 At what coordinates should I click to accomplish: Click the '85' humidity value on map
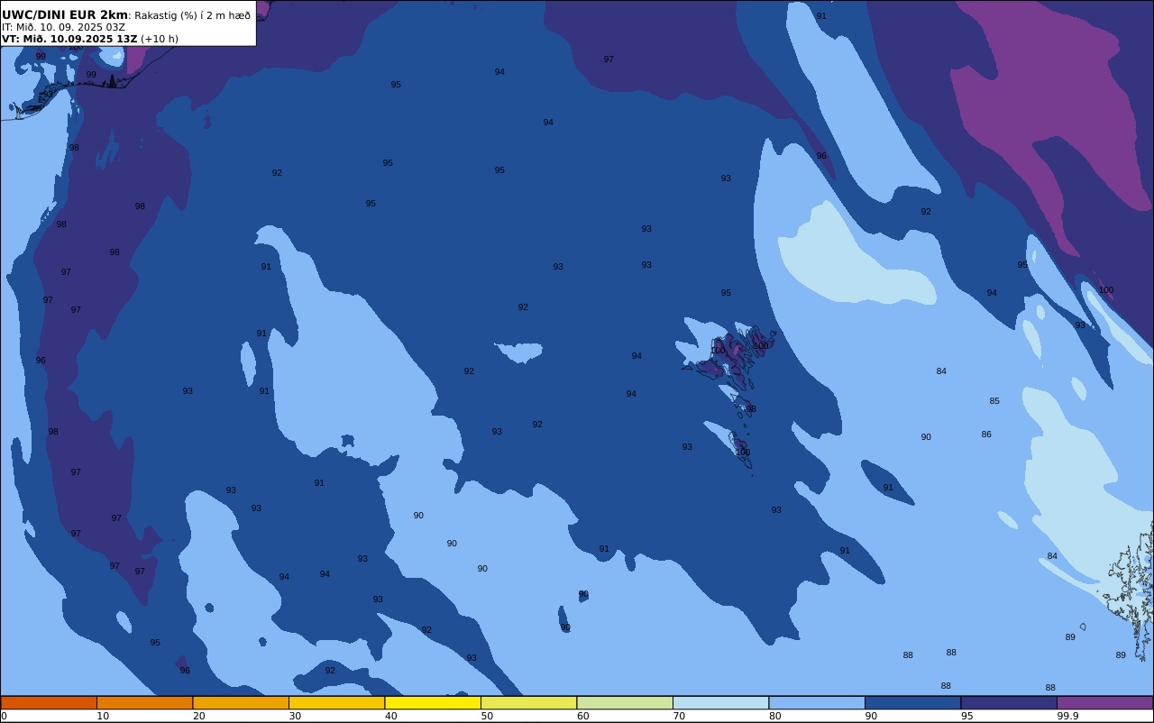[994, 401]
